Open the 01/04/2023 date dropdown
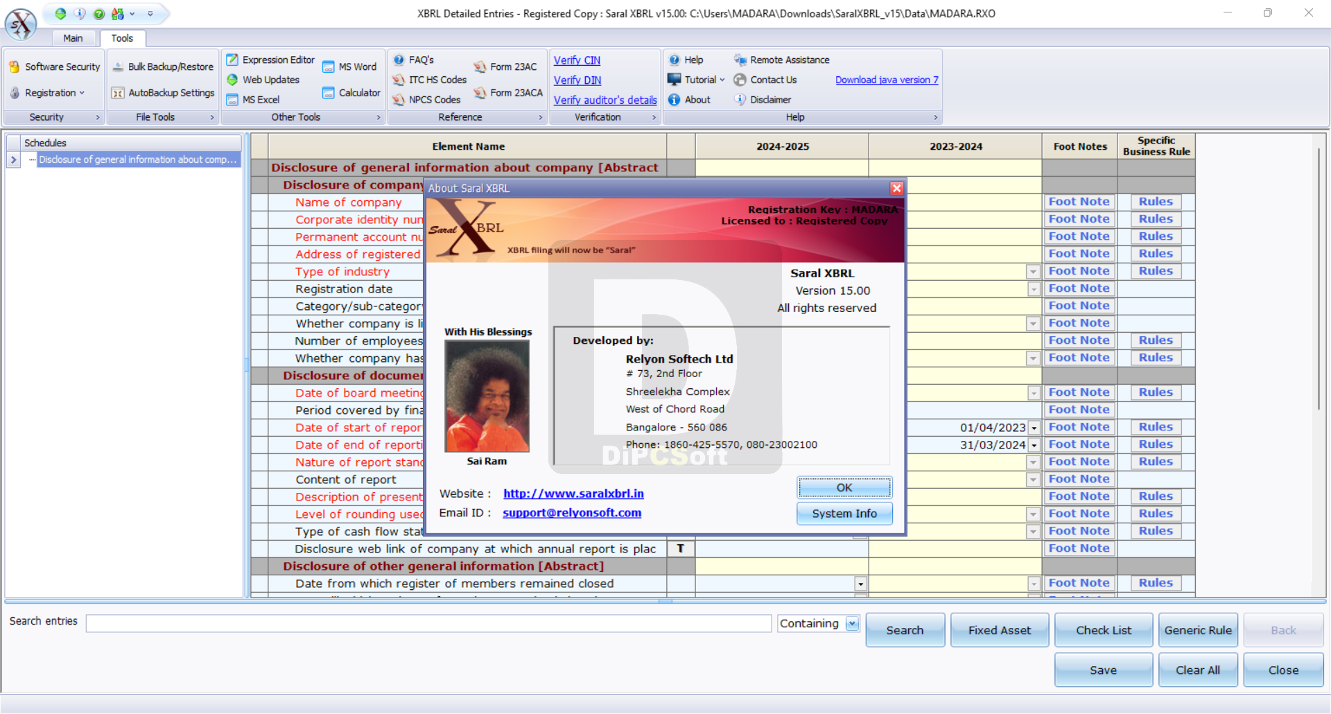The image size is (1331, 714). 1034,428
